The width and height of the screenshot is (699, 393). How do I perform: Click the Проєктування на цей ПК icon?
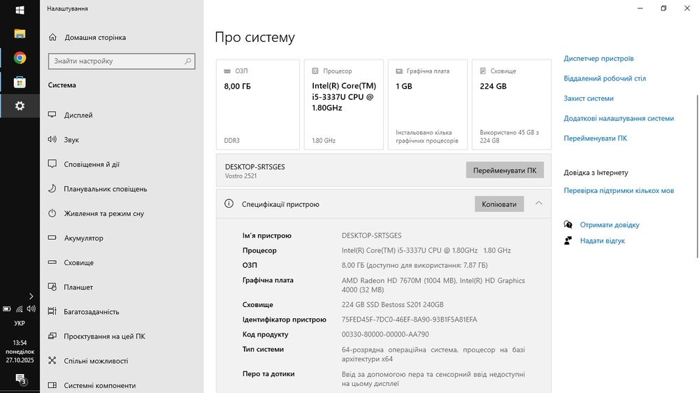[x=52, y=336]
